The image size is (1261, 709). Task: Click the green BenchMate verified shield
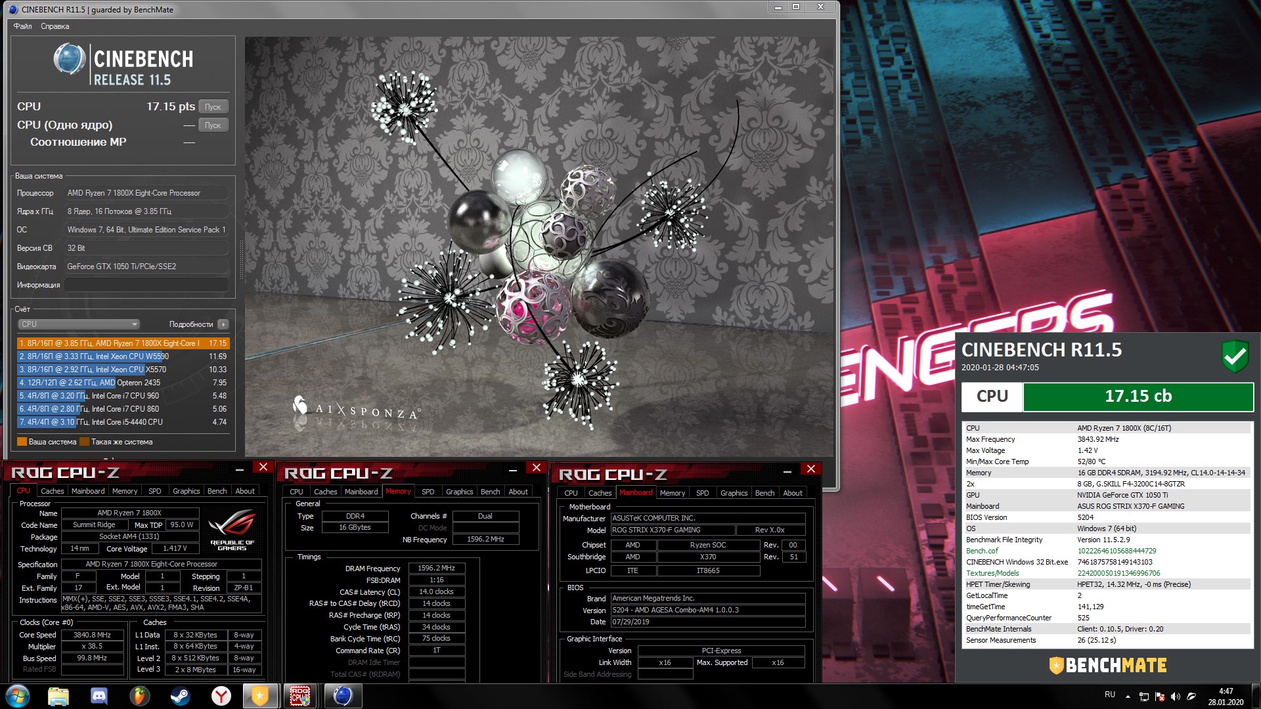(1235, 356)
